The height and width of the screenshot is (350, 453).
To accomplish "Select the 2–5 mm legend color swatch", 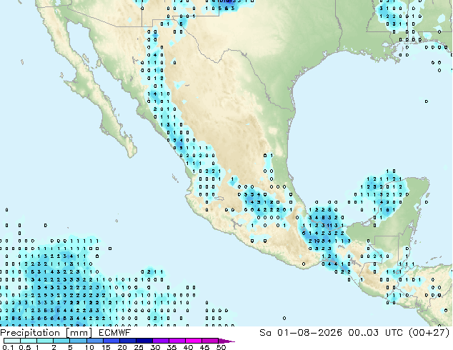I will 61,341.
